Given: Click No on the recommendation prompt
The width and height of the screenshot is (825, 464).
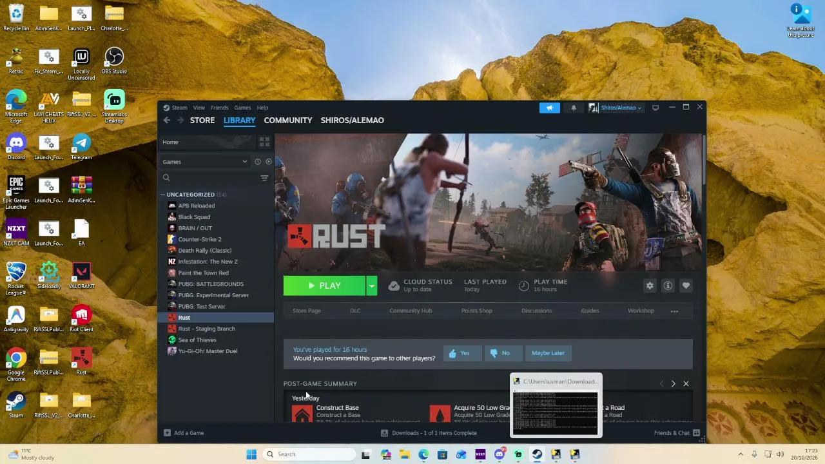Looking at the screenshot, I should pos(503,353).
